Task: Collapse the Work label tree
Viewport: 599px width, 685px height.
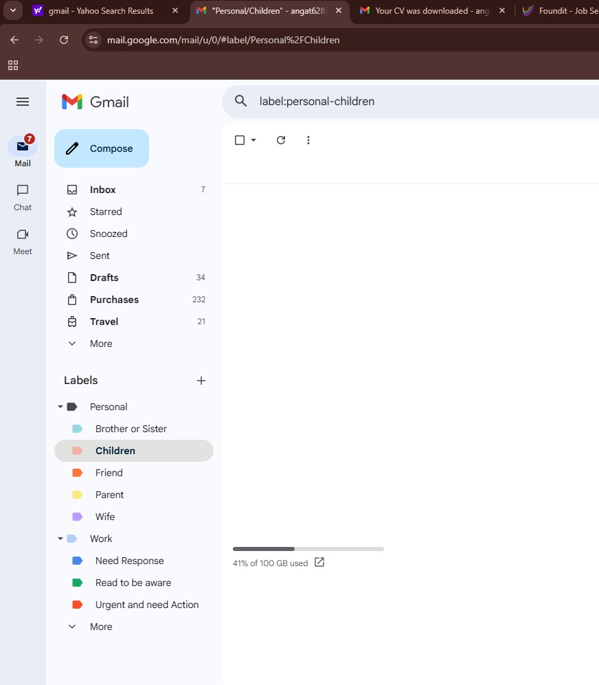Action: point(60,539)
